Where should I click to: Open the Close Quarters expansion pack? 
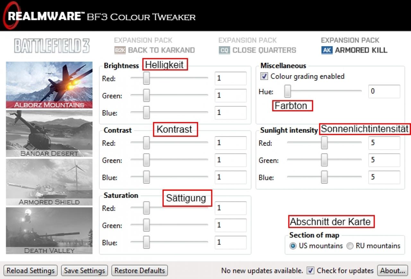point(257,46)
